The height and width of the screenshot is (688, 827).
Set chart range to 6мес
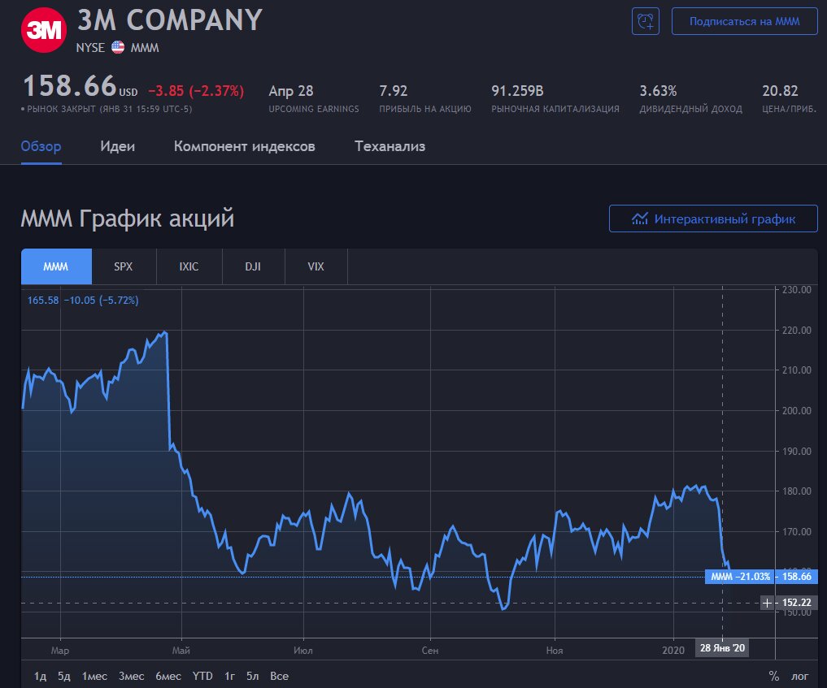(168, 676)
